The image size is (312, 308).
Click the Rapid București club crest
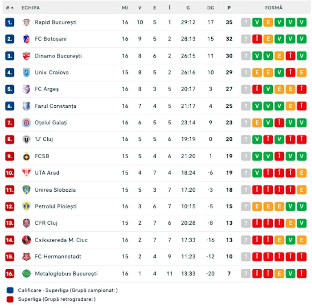click(x=26, y=22)
